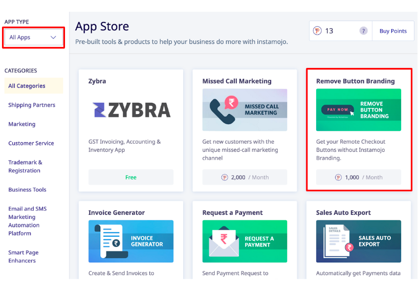Open the All Apps dropdown
Screen dimensions: 418x293
(33, 37)
